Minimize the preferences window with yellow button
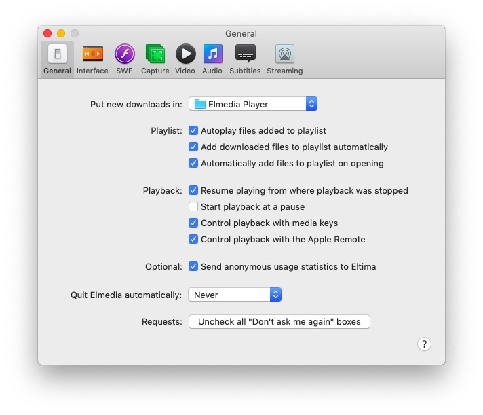 61,33
